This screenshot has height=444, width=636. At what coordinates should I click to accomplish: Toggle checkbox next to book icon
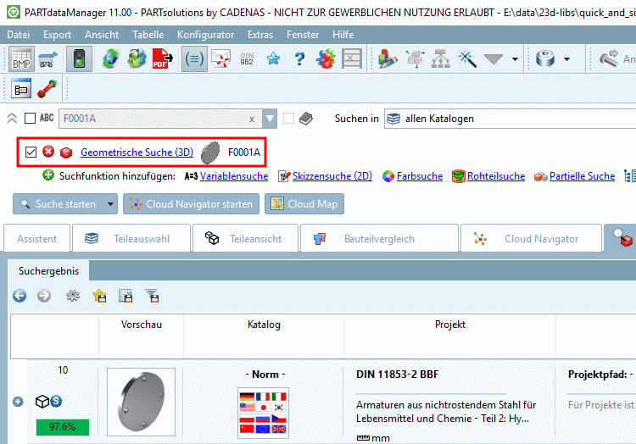click(288, 119)
